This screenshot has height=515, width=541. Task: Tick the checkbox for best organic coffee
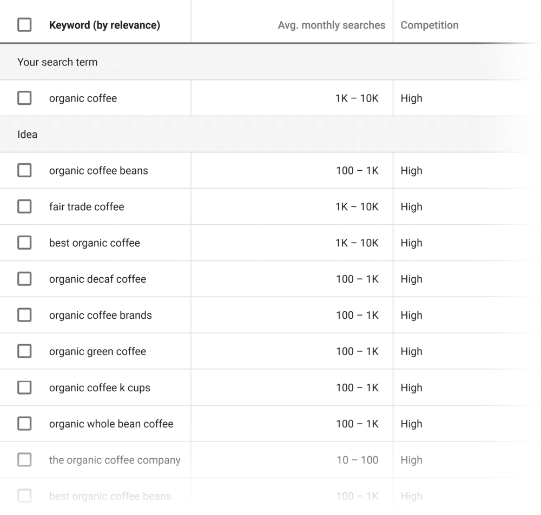[24, 243]
